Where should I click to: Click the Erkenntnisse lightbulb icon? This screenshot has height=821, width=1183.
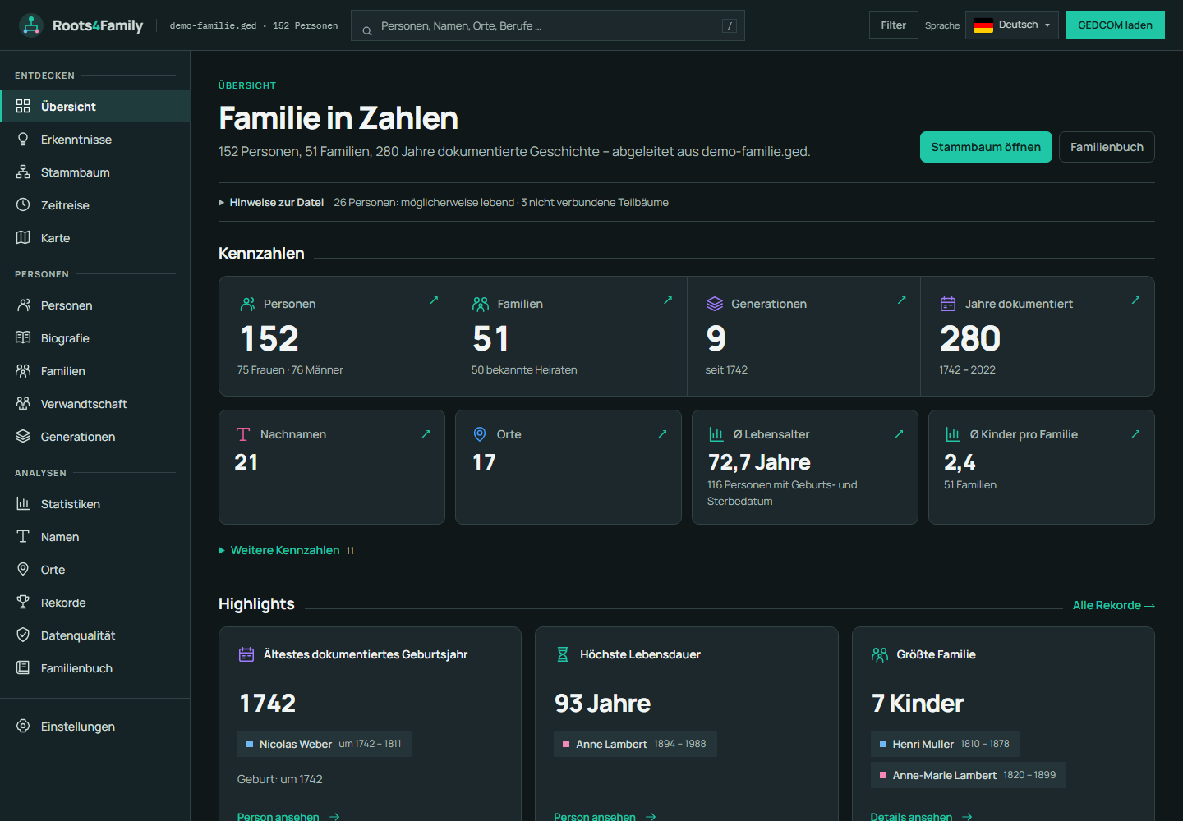pyautogui.click(x=23, y=139)
